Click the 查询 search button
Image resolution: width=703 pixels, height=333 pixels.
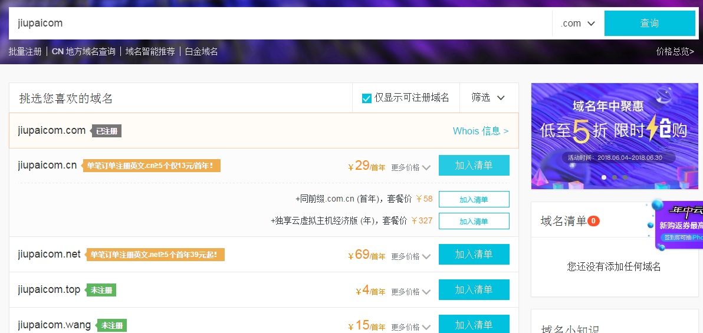649,24
